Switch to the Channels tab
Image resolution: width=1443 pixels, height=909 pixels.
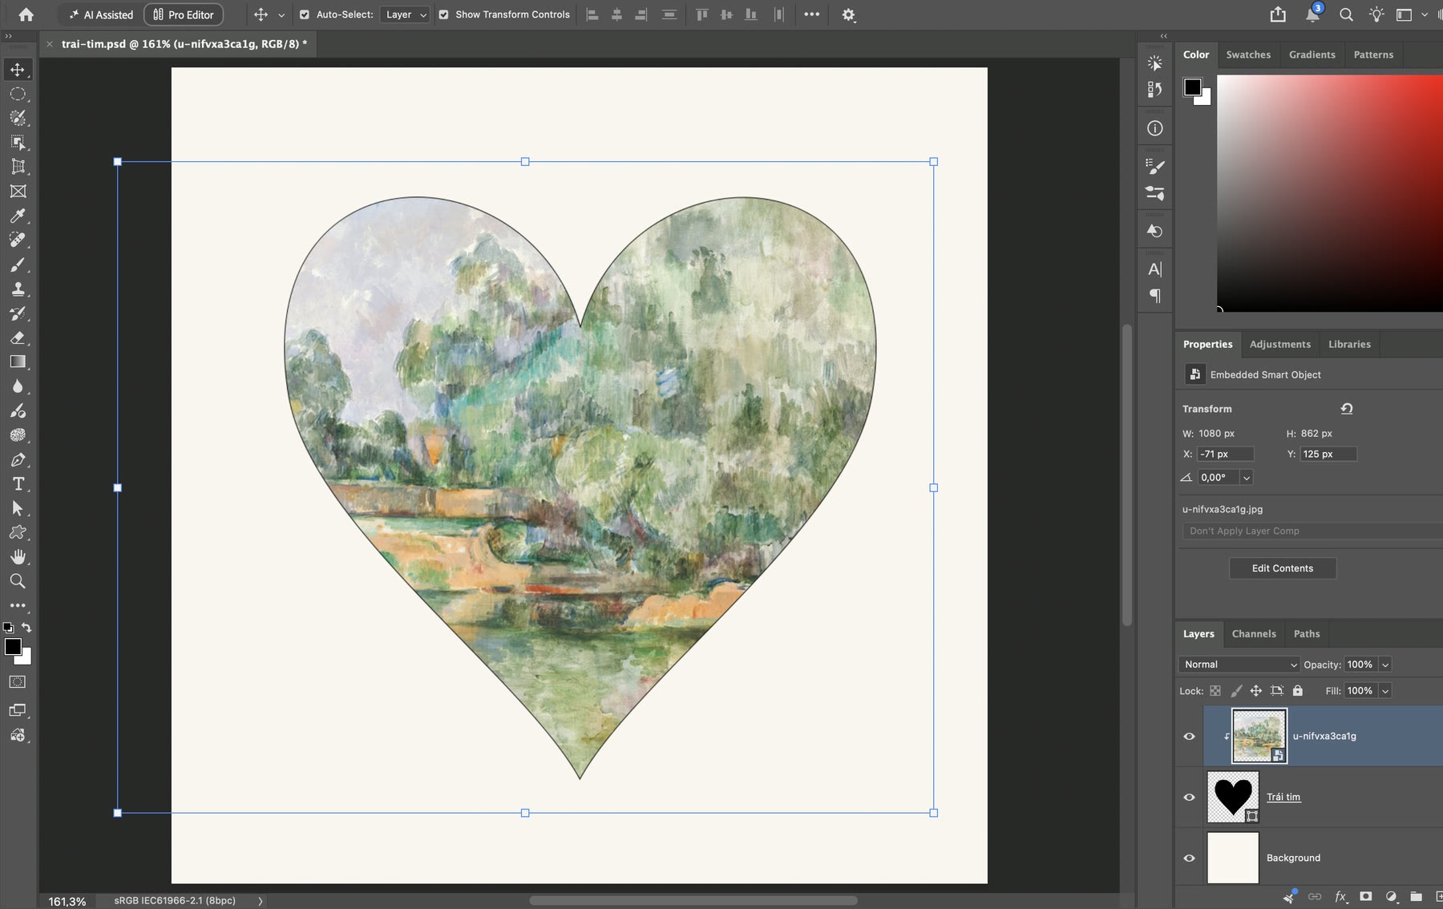[x=1254, y=634]
